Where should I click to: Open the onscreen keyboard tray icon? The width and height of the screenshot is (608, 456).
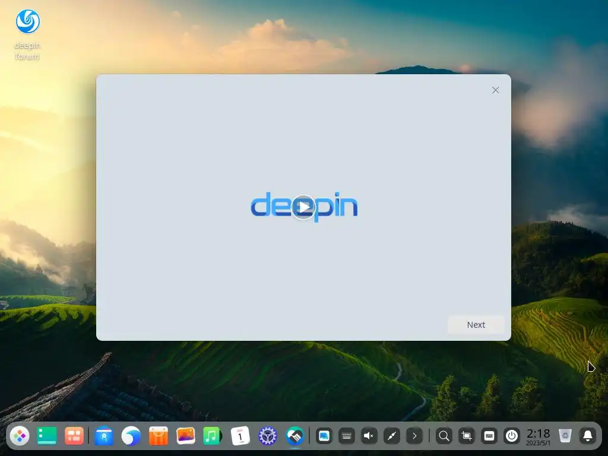346,436
